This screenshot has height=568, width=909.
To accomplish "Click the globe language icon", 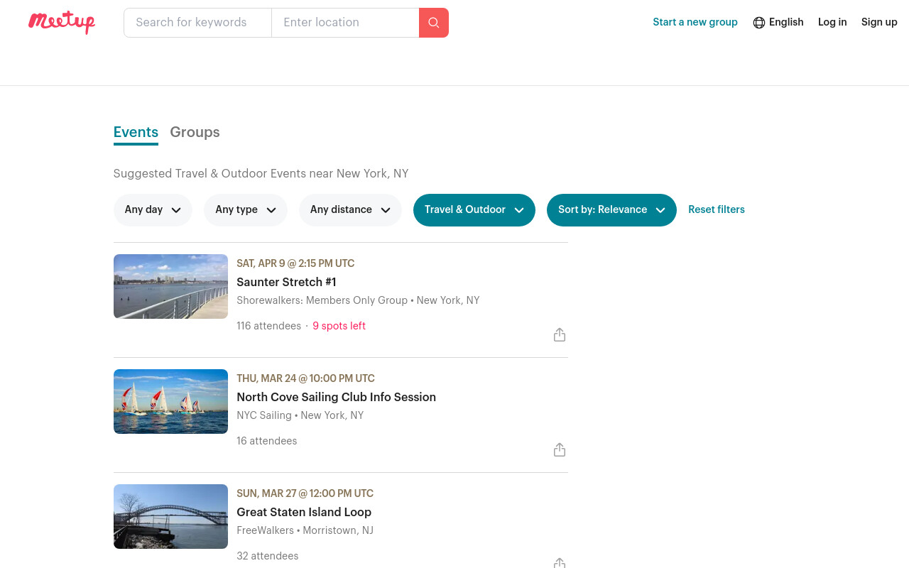I will (759, 23).
